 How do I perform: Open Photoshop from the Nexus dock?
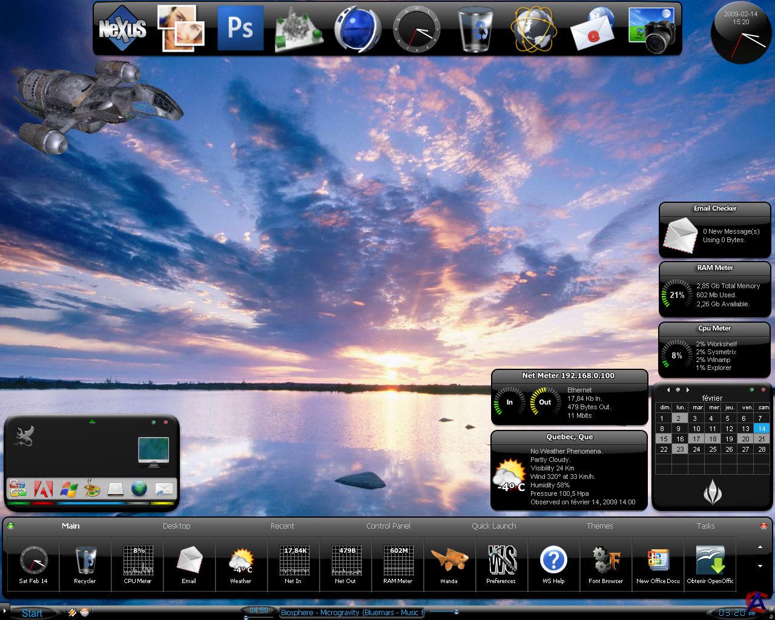240,28
